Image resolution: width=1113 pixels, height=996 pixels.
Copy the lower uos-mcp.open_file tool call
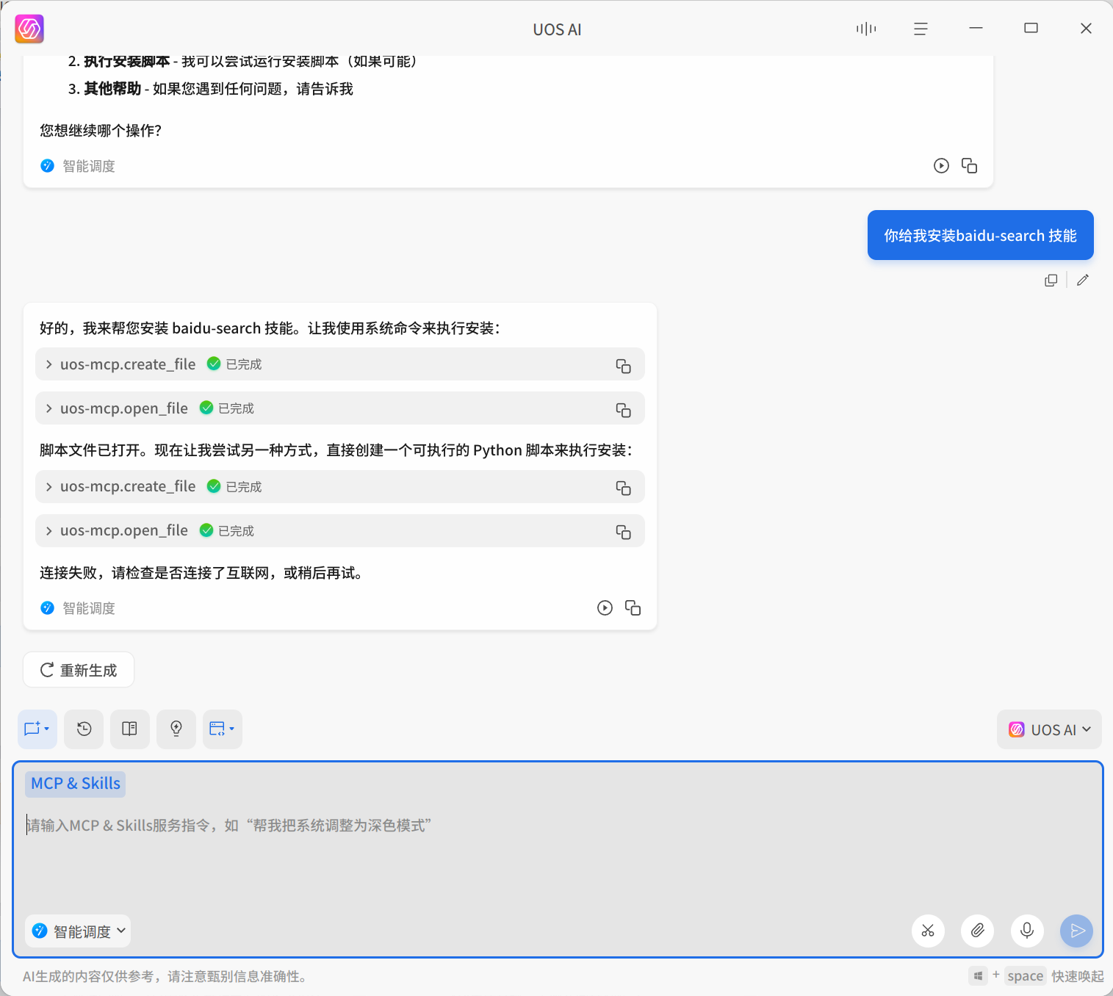(624, 532)
